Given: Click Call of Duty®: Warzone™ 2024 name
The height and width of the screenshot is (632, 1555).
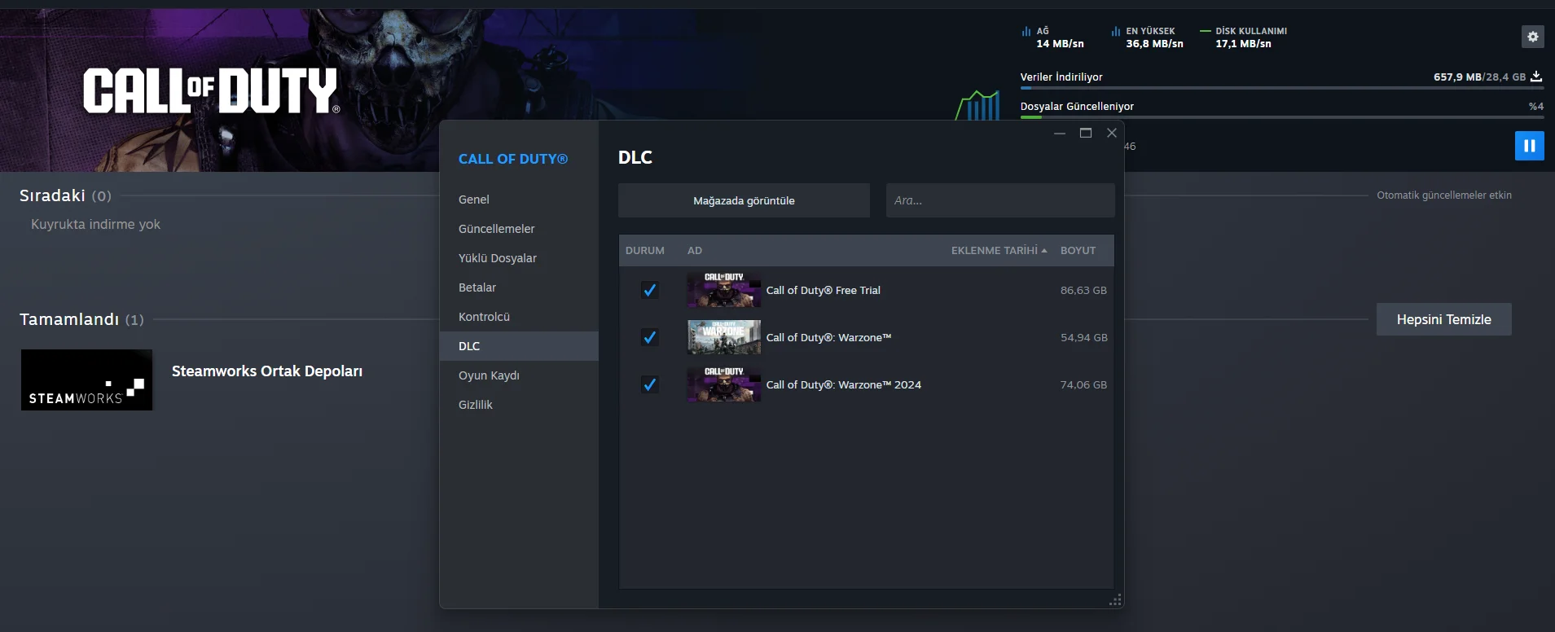Looking at the screenshot, I should [x=844, y=385].
